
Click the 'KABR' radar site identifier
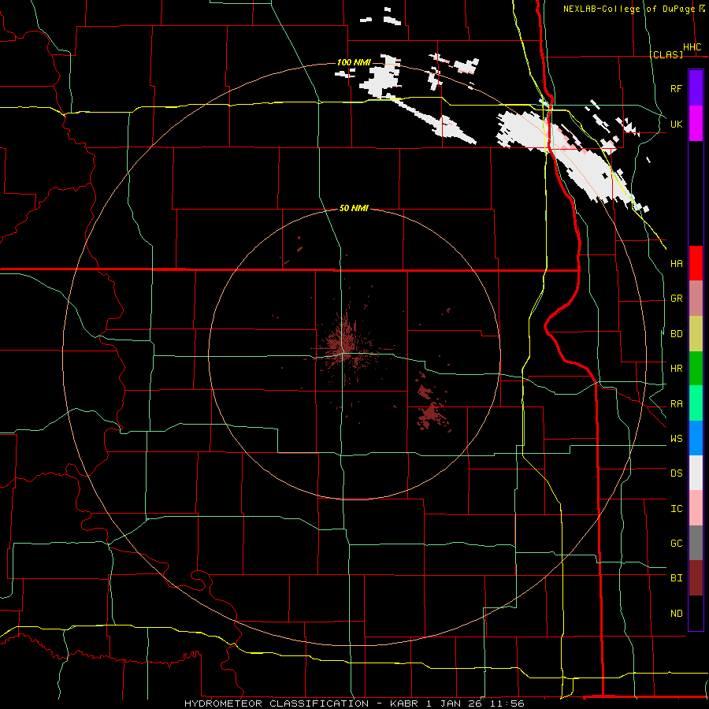click(x=404, y=703)
